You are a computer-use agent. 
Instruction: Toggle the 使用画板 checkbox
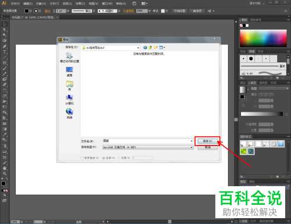click(82, 158)
